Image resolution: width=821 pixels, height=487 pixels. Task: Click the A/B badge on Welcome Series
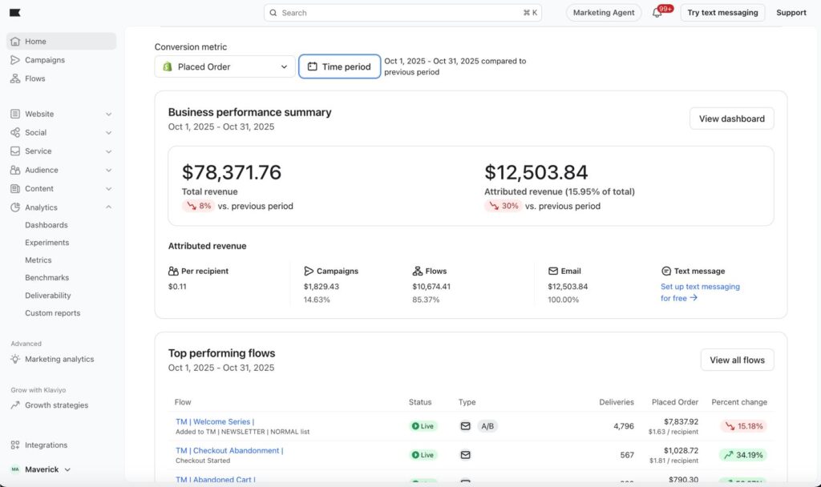(487, 426)
